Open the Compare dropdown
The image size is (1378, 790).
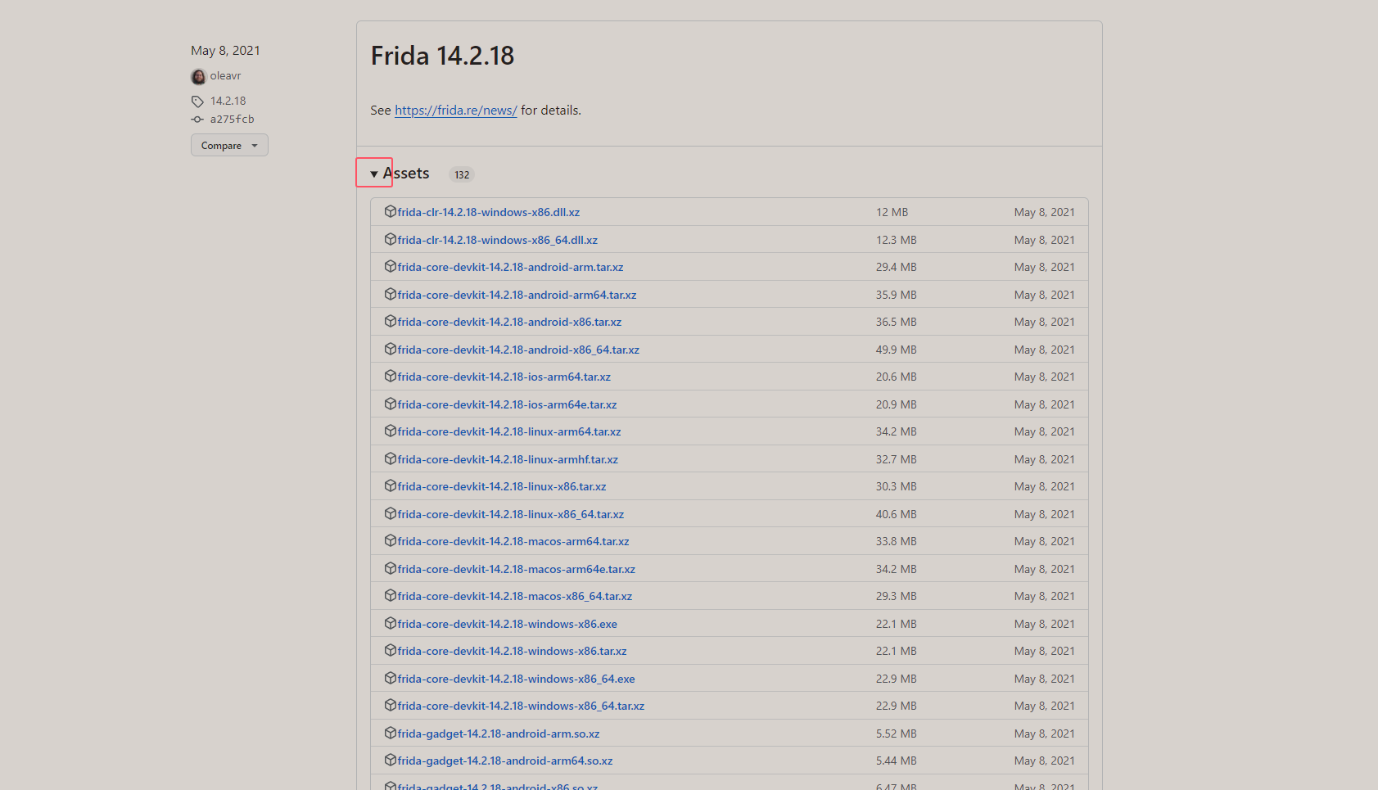[x=229, y=145]
